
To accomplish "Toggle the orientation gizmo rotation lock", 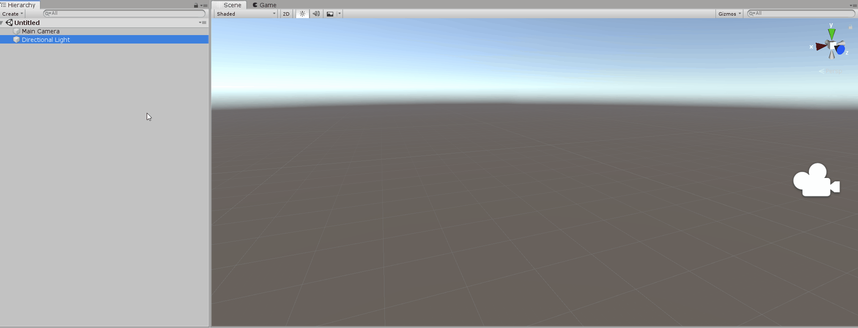I will [850, 27].
